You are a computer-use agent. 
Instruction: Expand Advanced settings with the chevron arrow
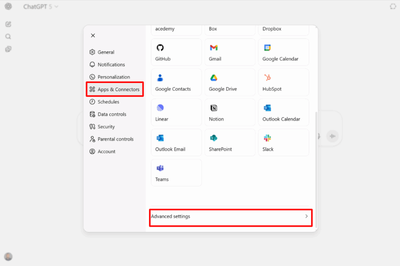306,216
